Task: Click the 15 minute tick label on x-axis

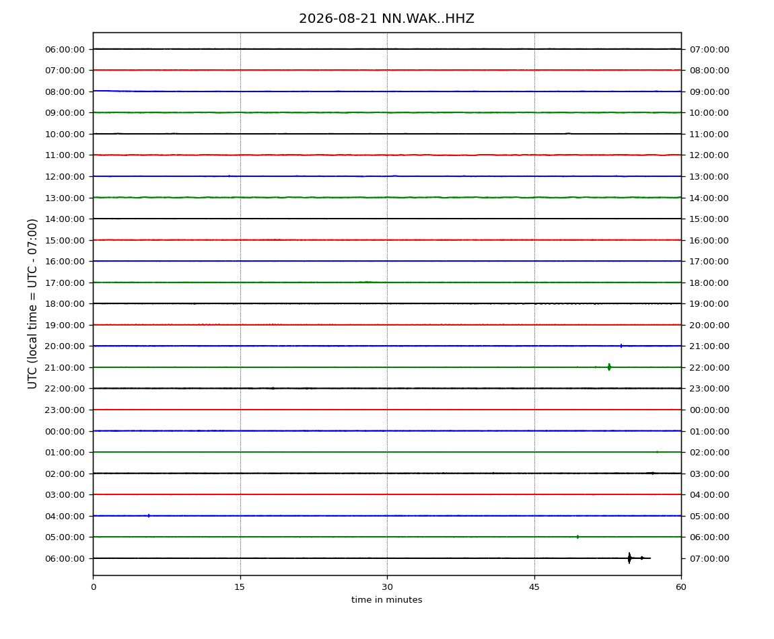Action: click(240, 587)
